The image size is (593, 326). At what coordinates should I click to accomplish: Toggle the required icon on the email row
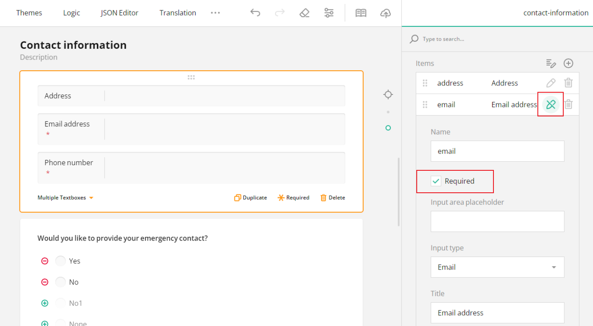click(550, 104)
